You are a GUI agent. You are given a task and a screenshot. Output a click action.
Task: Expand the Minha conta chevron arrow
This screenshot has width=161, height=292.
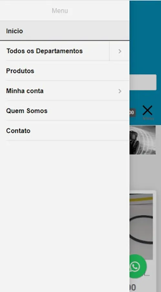point(120,91)
